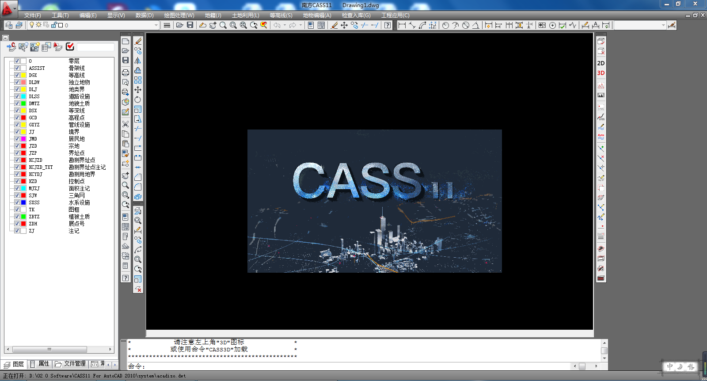Click the Cut scissors icon in vertical toolbar
This screenshot has width=707, height=381.
point(125,124)
